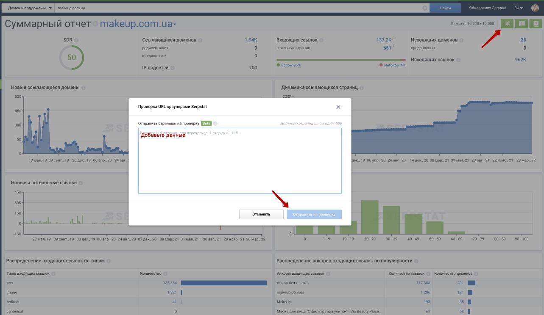The height and width of the screenshot is (315, 544).
Task: Open the 1 821 image links count
Action: click(172, 293)
